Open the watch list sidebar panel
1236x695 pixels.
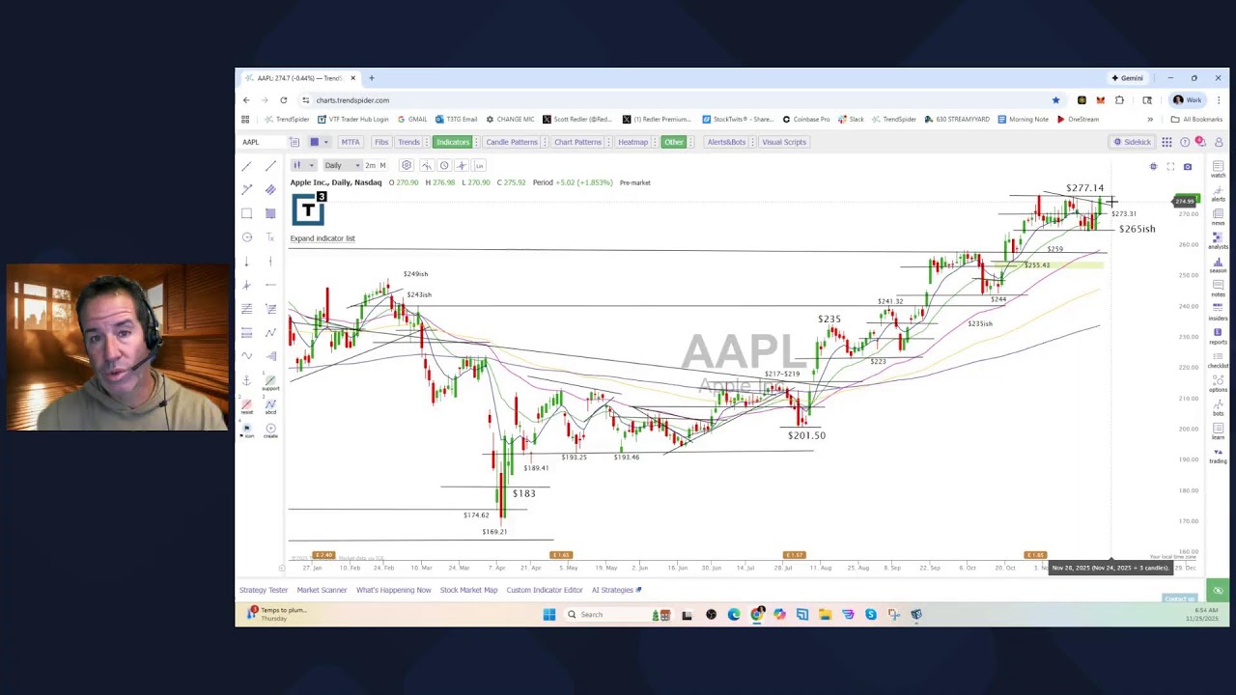[x=1218, y=170]
